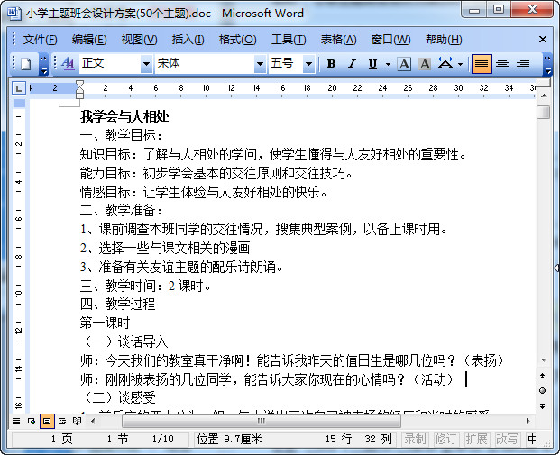Apply character shading button
The image size is (560, 455).
(425, 64)
